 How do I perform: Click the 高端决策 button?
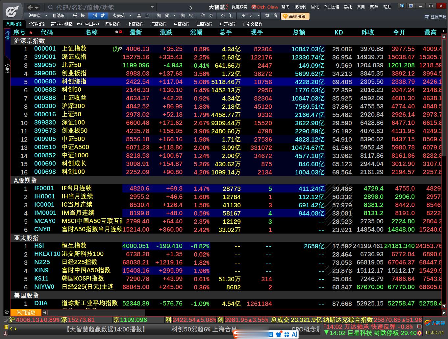(x=295, y=16)
